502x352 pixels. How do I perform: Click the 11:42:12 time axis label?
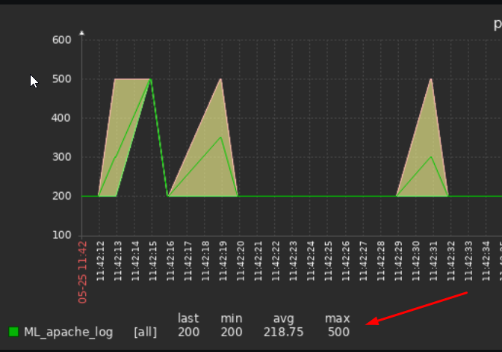pos(100,262)
